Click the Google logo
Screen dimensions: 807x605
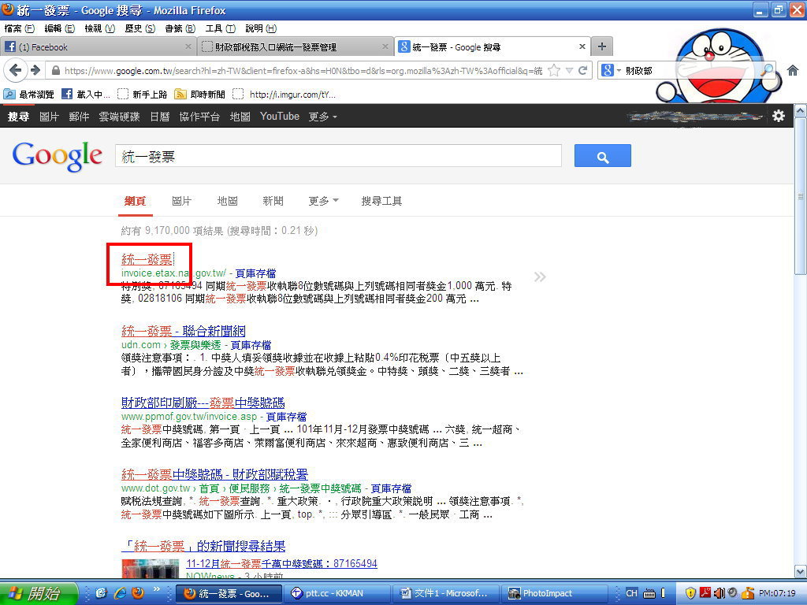tap(57, 157)
